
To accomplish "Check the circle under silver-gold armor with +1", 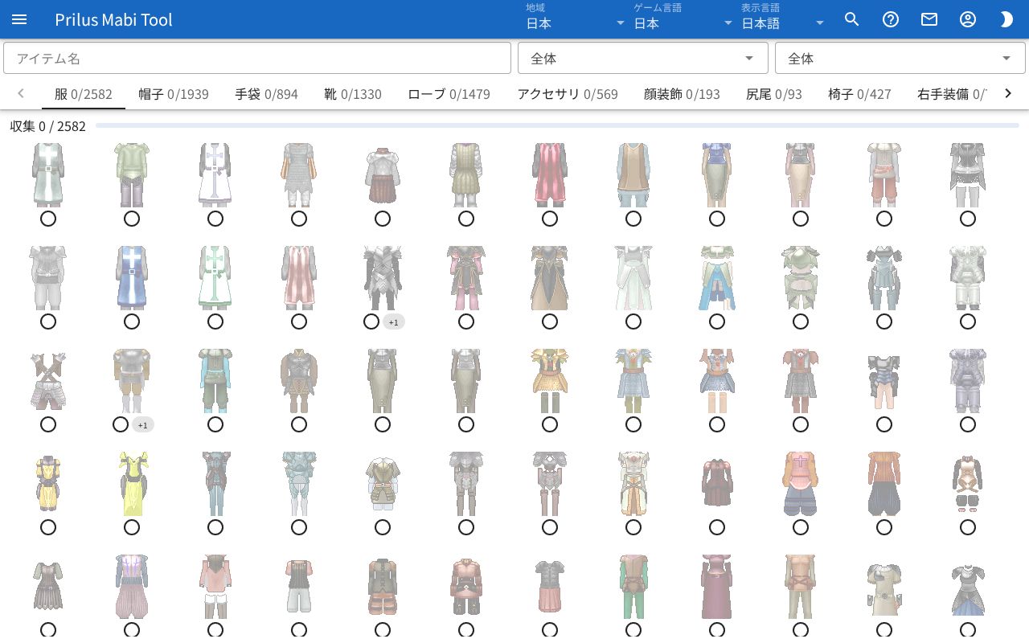I will click(120, 424).
